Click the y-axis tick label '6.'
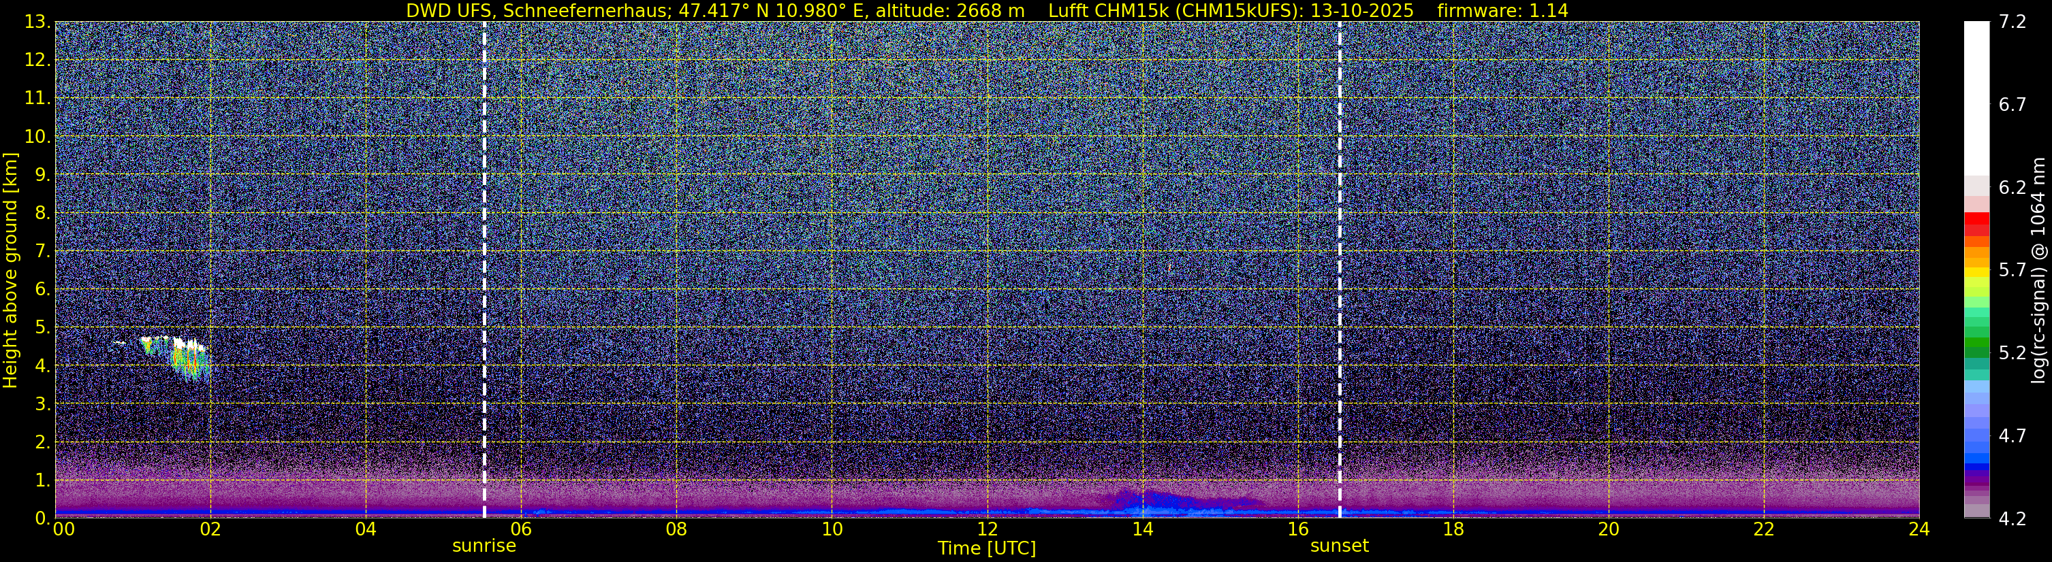The width and height of the screenshot is (2052, 562). (42, 290)
